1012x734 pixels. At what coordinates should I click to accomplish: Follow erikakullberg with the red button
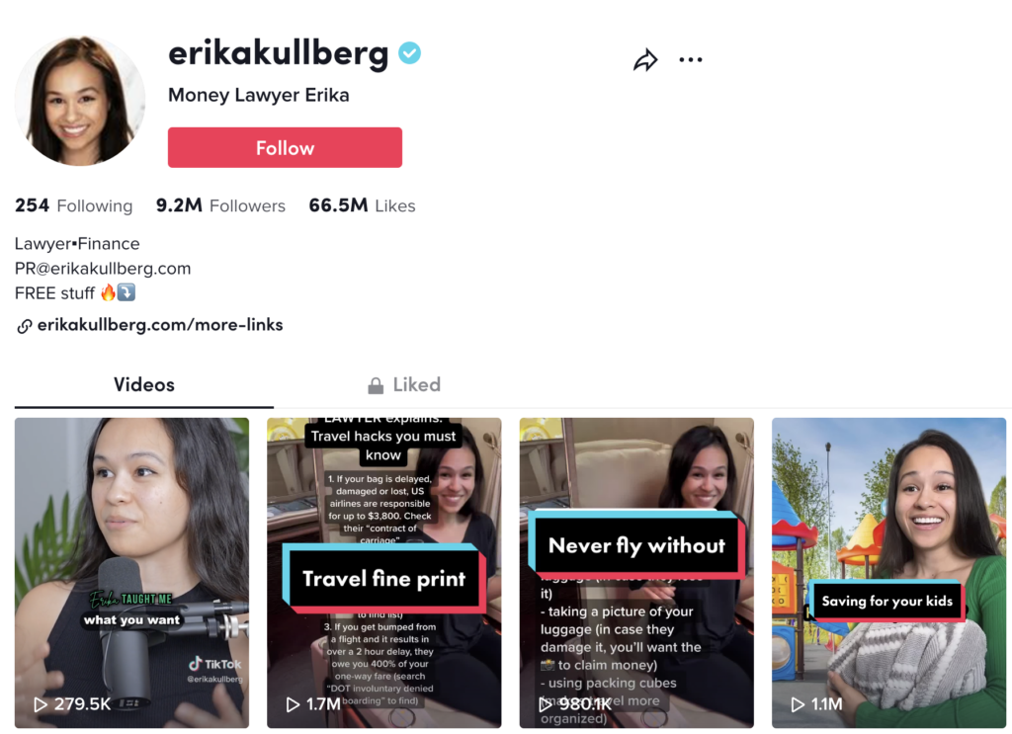[285, 148]
